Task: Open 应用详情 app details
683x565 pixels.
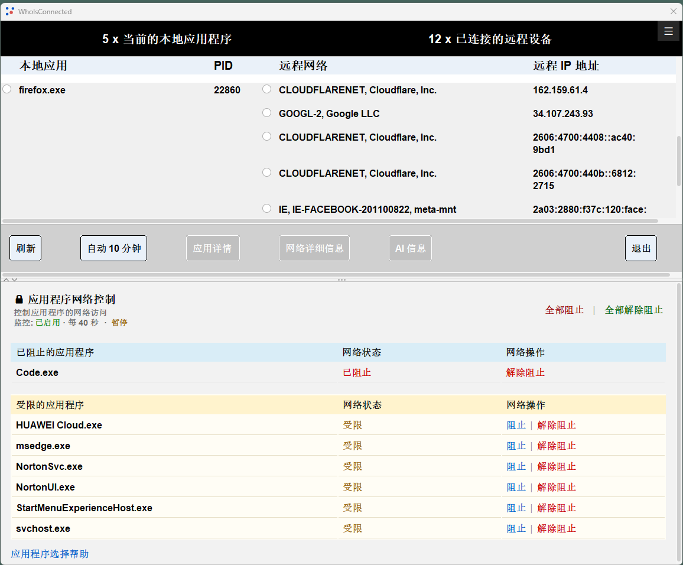Action: click(x=213, y=248)
